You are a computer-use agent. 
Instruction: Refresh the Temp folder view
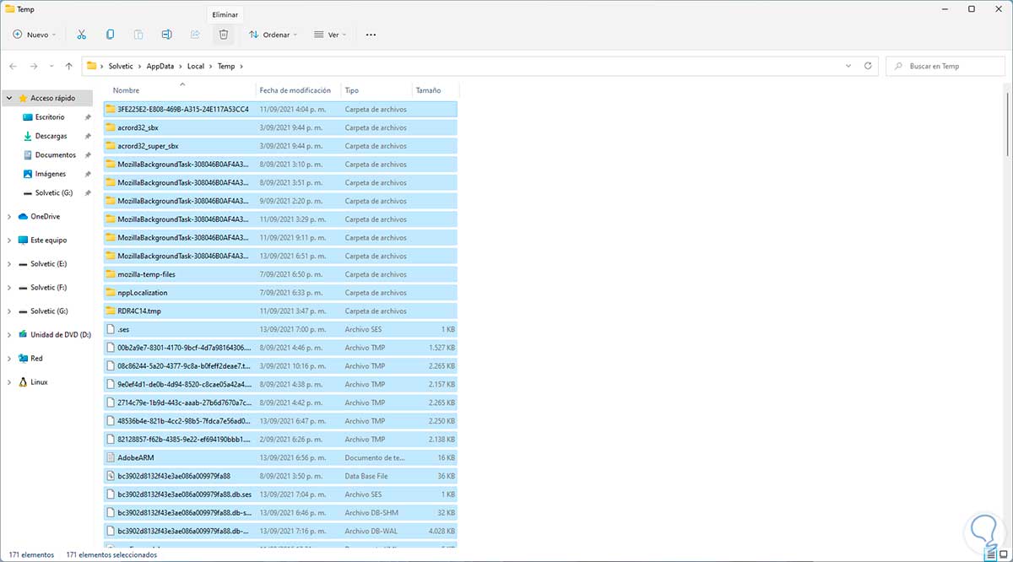pos(868,66)
